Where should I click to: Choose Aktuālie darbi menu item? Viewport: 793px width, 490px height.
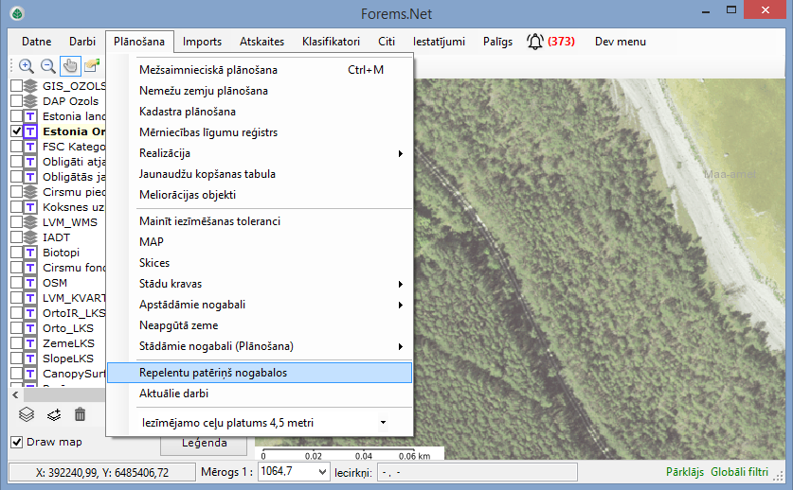[x=260, y=394]
